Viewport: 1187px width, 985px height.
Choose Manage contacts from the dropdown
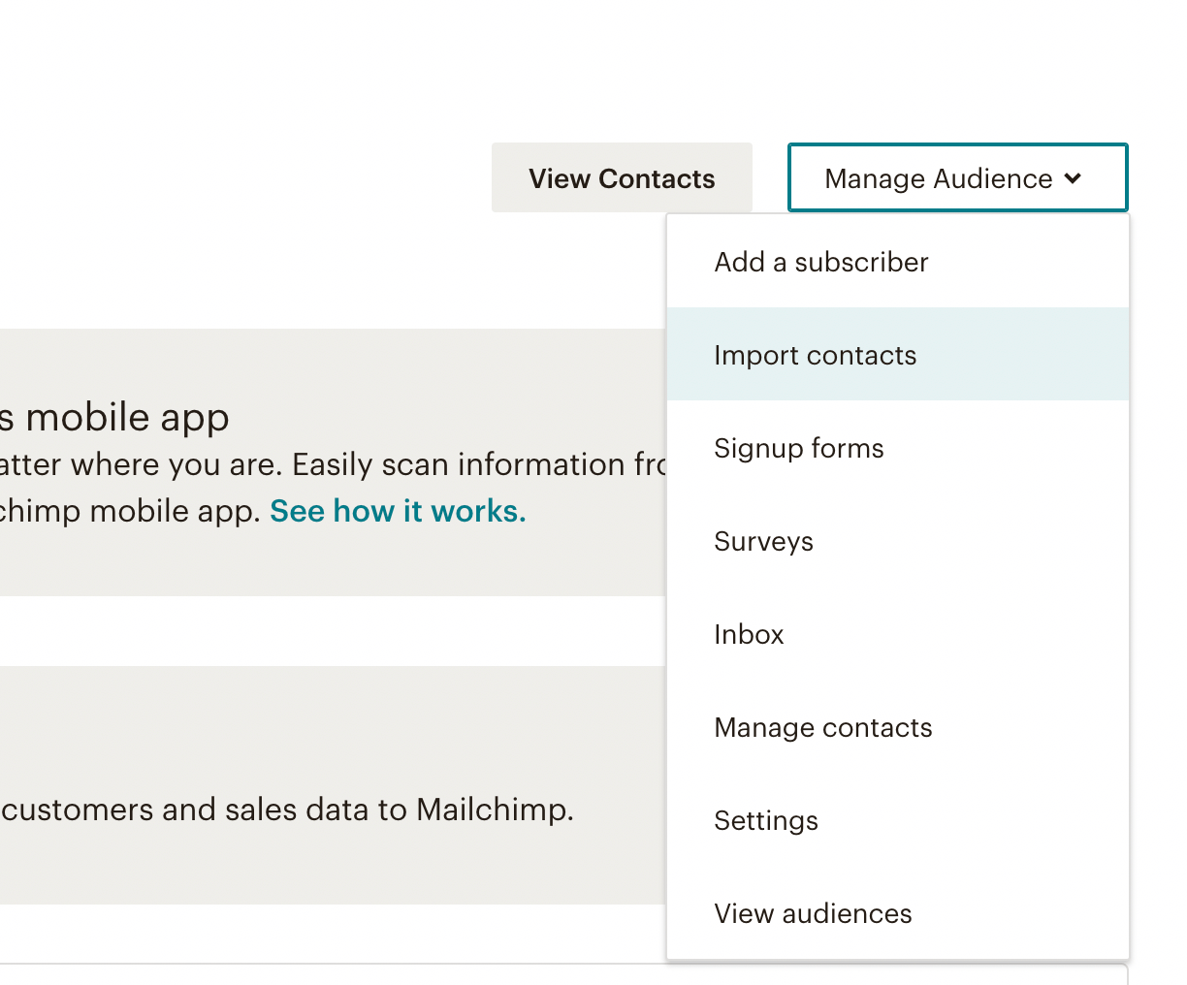(822, 727)
